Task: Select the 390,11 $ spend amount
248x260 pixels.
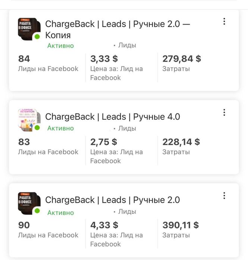Action: click(x=180, y=225)
